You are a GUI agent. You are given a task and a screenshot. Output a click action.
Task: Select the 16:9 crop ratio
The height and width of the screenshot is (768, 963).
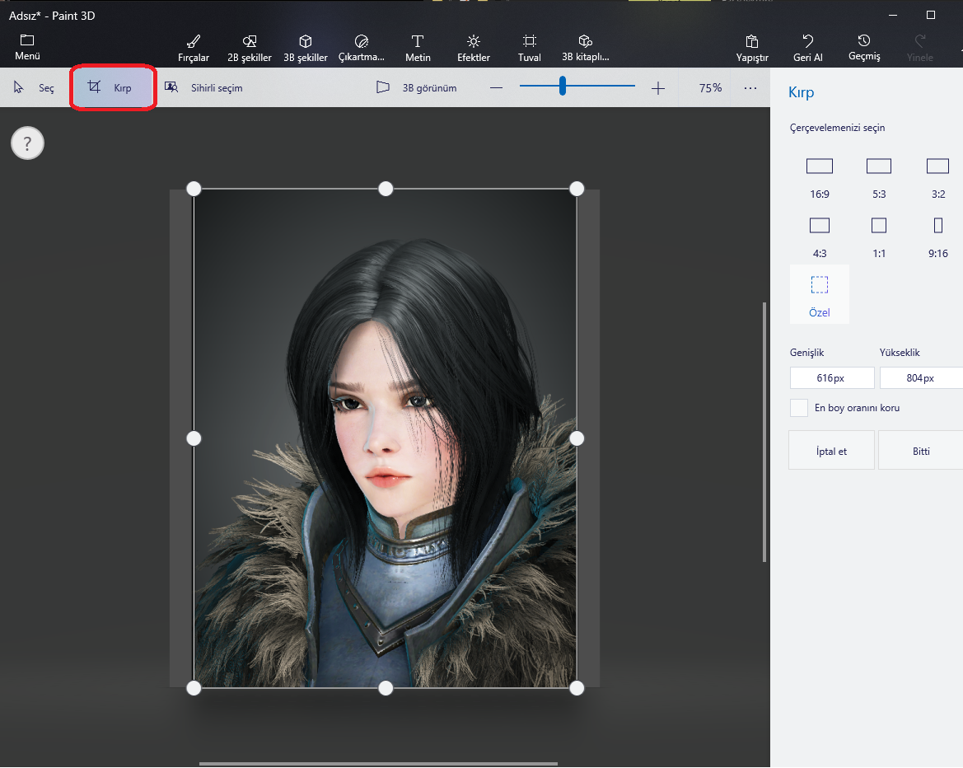click(x=820, y=179)
